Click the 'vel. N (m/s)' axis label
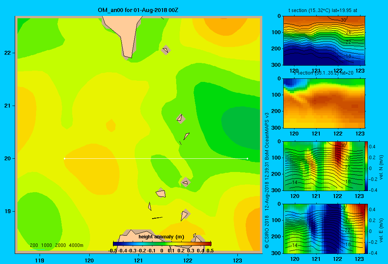The height and width of the screenshot is (264, 388). click(x=381, y=167)
